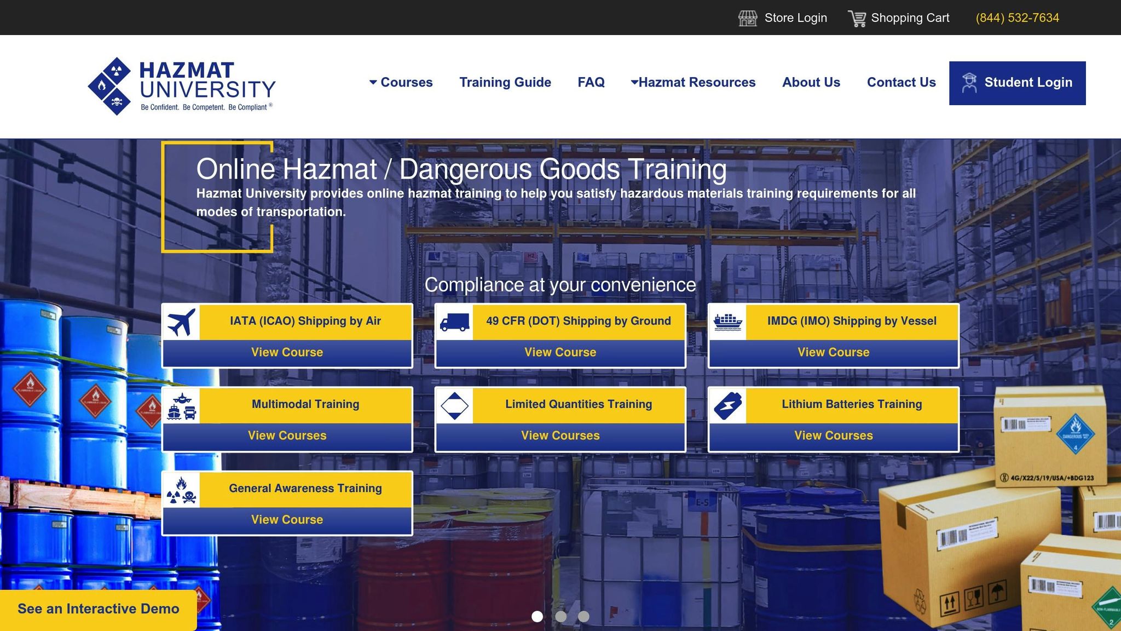Expand the Courses dropdown arrow
The image size is (1121, 631).
coord(373,82)
